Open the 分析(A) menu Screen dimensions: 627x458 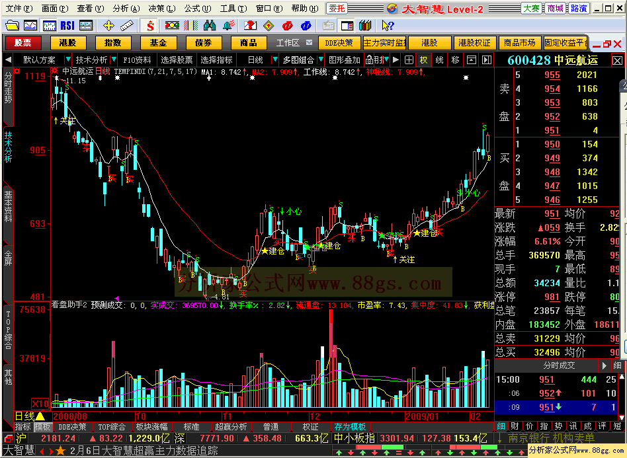(126, 9)
